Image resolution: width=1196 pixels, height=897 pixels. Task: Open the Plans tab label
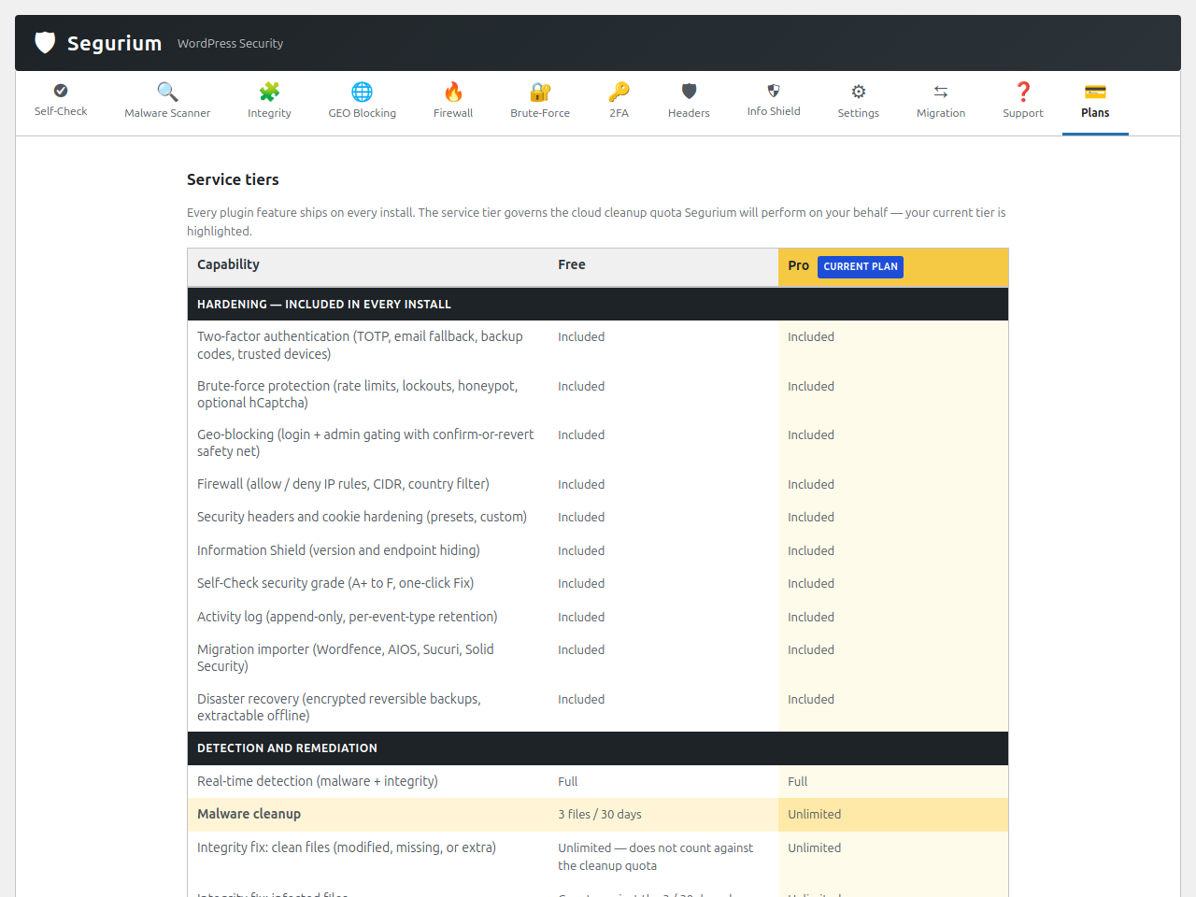[x=1095, y=113]
